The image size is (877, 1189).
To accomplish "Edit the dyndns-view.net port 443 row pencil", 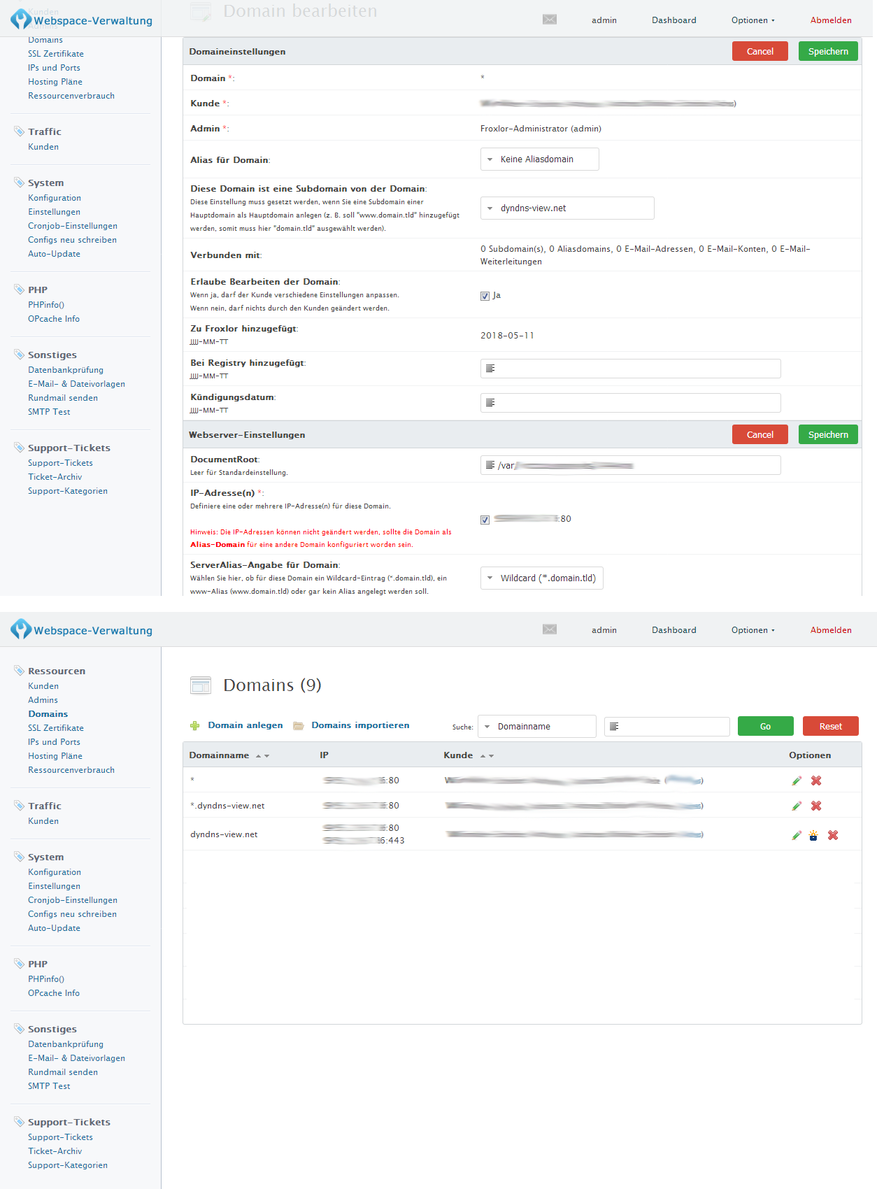I will (x=797, y=835).
